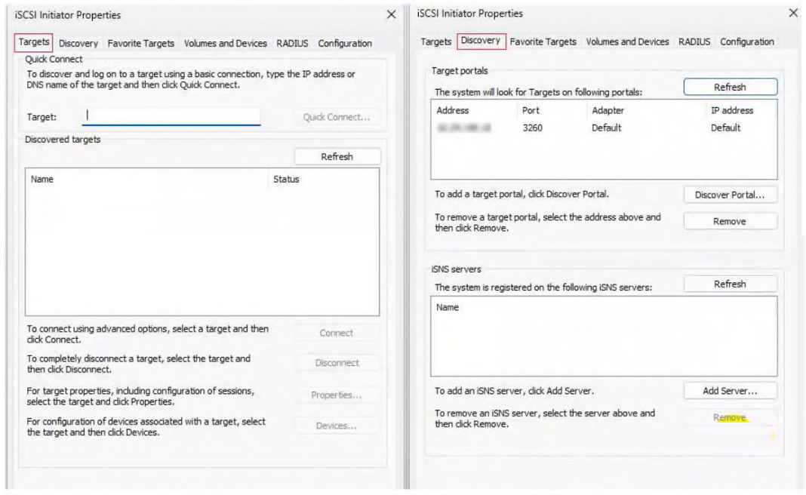Image resolution: width=806 pixels, height=495 pixels.
Task: Click the Add Server button
Action: (729, 391)
